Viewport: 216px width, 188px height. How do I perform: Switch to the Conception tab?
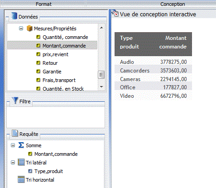tap(173, 4)
